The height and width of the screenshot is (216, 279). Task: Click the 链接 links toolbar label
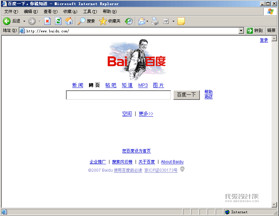(271, 31)
